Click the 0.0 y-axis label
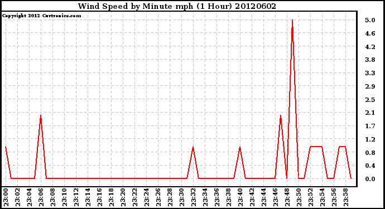The height and width of the screenshot is (209, 385). click(370, 179)
